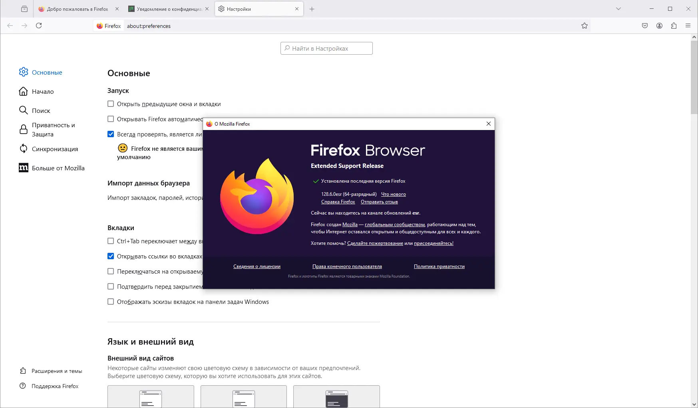
Task: Click the gear icon for Основные
Action: point(24,72)
